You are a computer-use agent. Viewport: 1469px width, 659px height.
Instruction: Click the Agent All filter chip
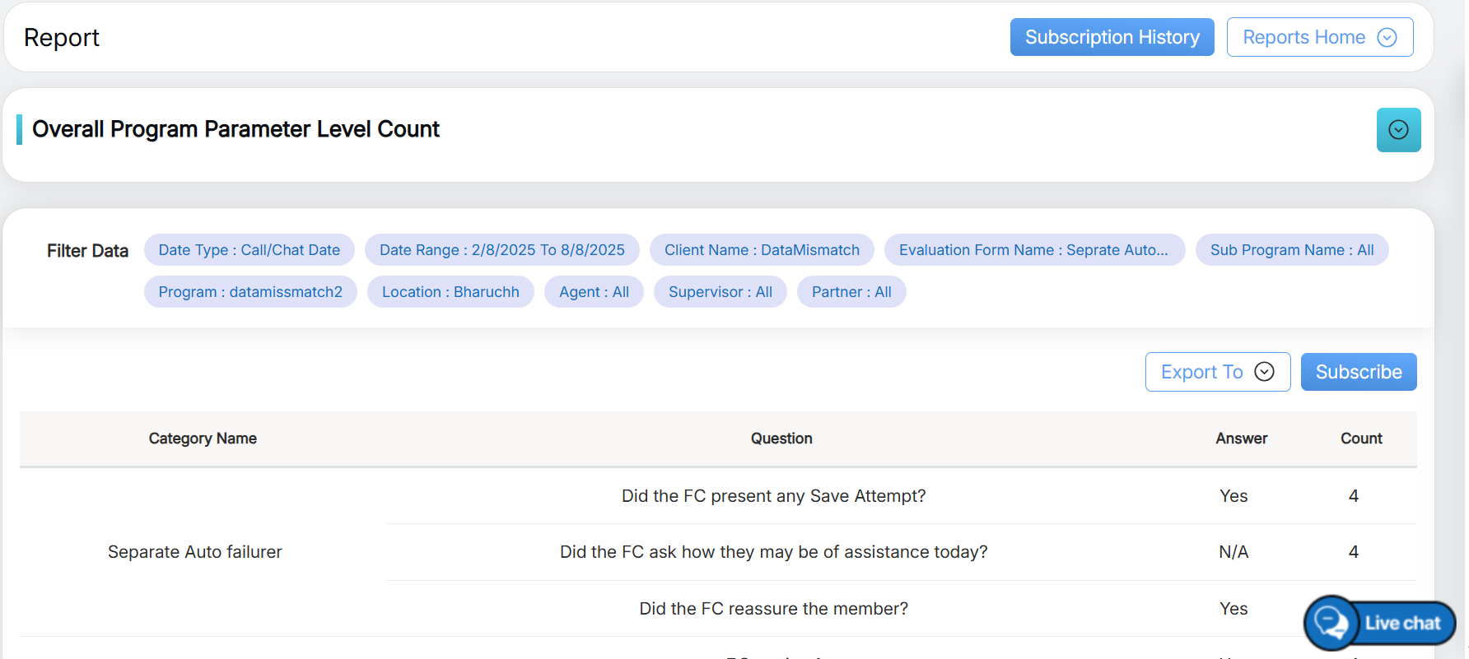pyautogui.click(x=594, y=292)
